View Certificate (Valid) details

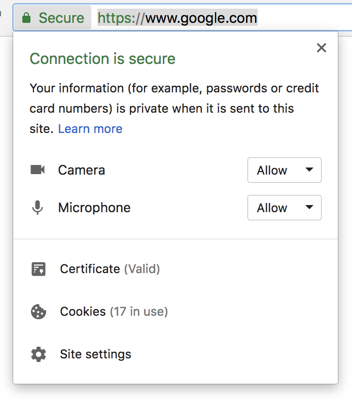click(x=110, y=269)
